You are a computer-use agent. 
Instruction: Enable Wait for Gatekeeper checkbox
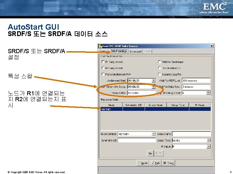(x=160, y=62)
